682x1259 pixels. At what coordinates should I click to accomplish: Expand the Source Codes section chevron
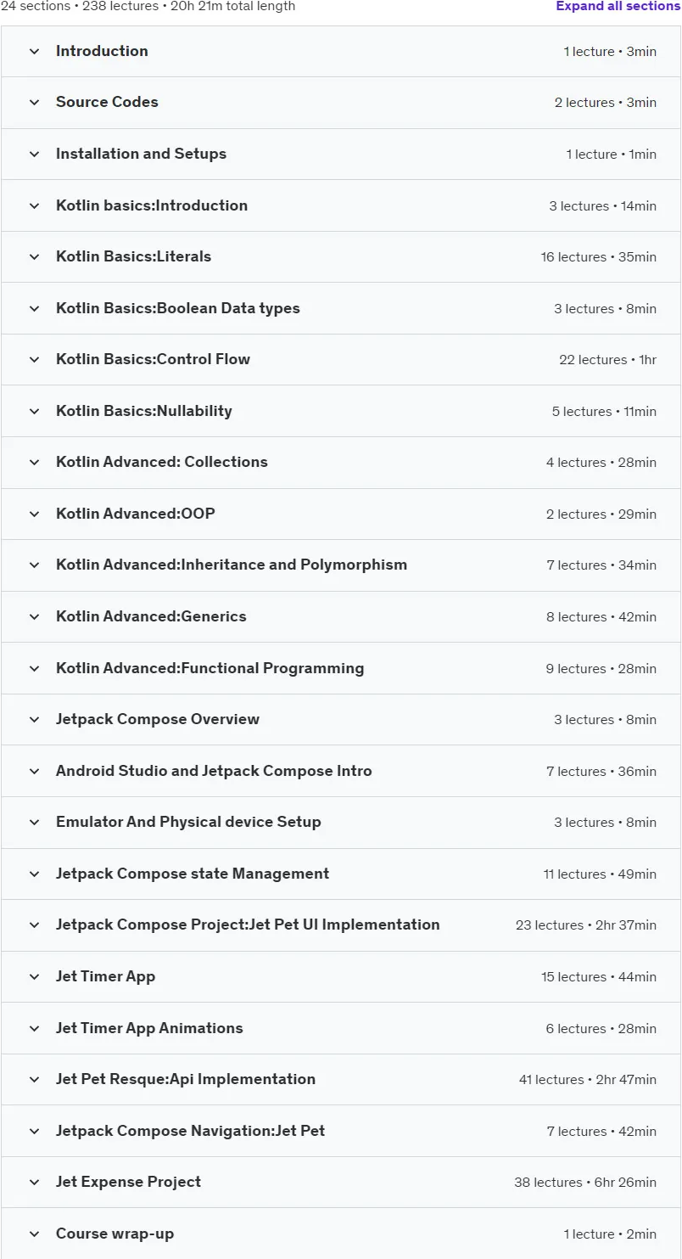pos(34,103)
